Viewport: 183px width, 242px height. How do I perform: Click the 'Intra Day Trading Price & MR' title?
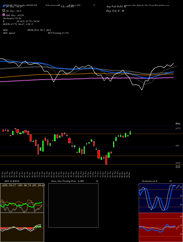coord(67,181)
